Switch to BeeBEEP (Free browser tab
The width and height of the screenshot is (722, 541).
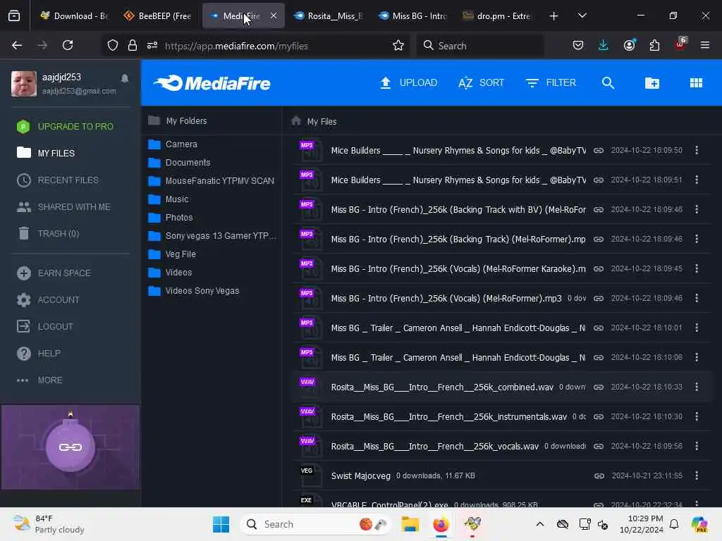(x=157, y=16)
